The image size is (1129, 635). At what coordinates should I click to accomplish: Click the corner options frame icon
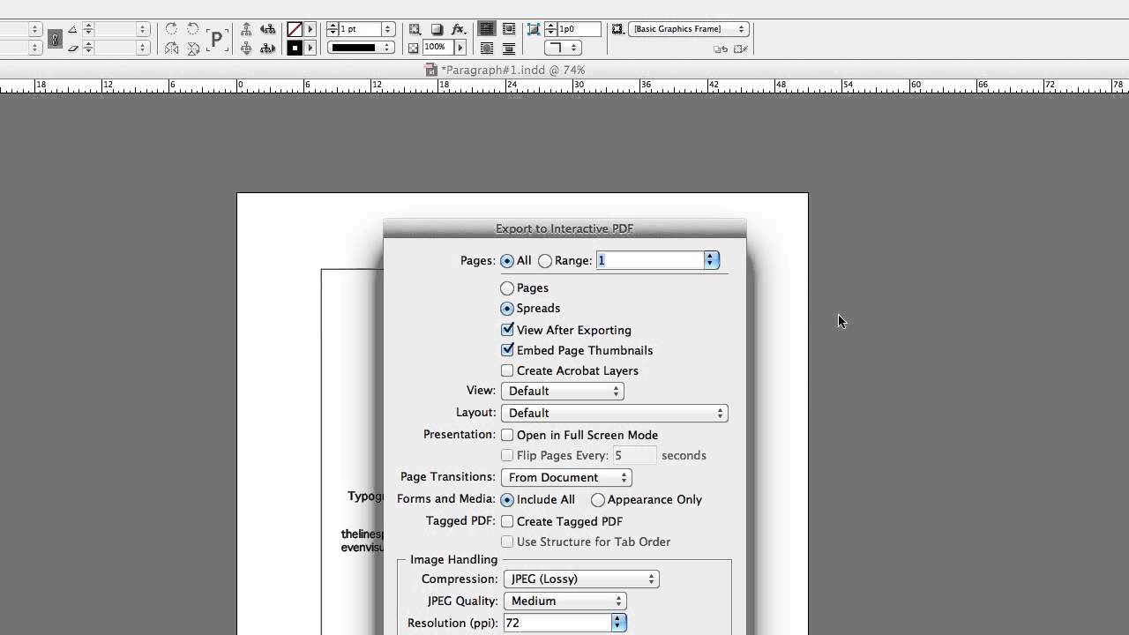[x=534, y=29]
